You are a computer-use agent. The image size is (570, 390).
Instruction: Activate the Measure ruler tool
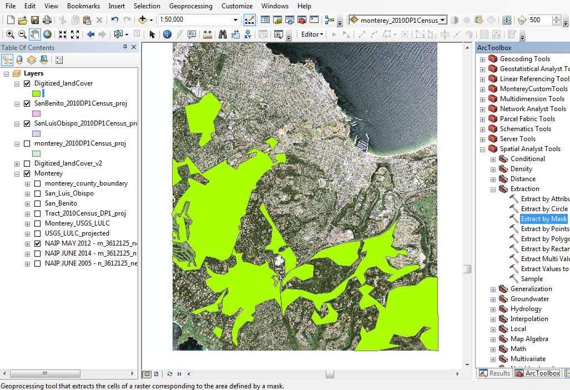tap(208, 34)
